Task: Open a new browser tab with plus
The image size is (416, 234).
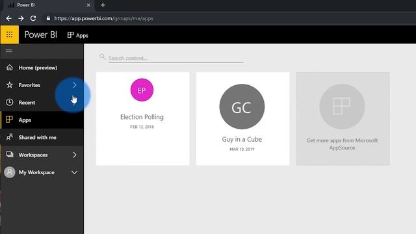Action: coord(103,5)
